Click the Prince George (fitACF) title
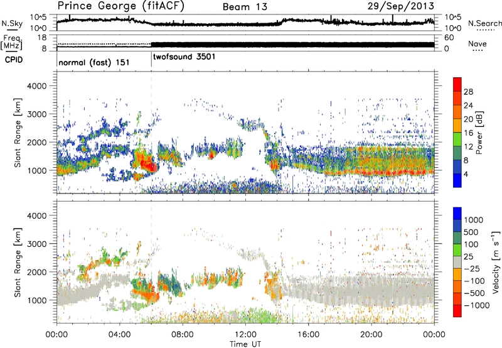Screen dimensions: 502x348 pyautogui.click(x=120, y=6)
